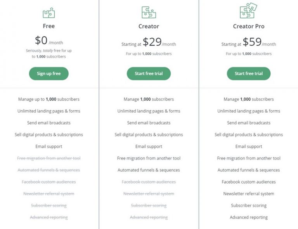
Task: Click Creator's Free migration from another tool
Action: (149, 158)
